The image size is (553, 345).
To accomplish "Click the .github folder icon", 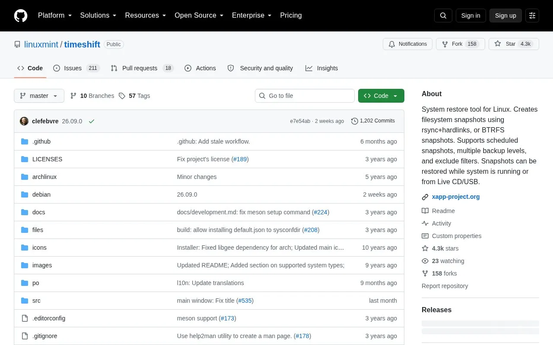I will 25,141.
